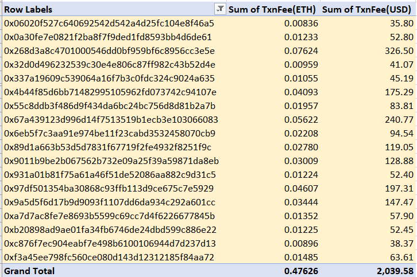417x277 pixels.
Task: Click USD fee value 83.81
Action: (x=401, y=106)
